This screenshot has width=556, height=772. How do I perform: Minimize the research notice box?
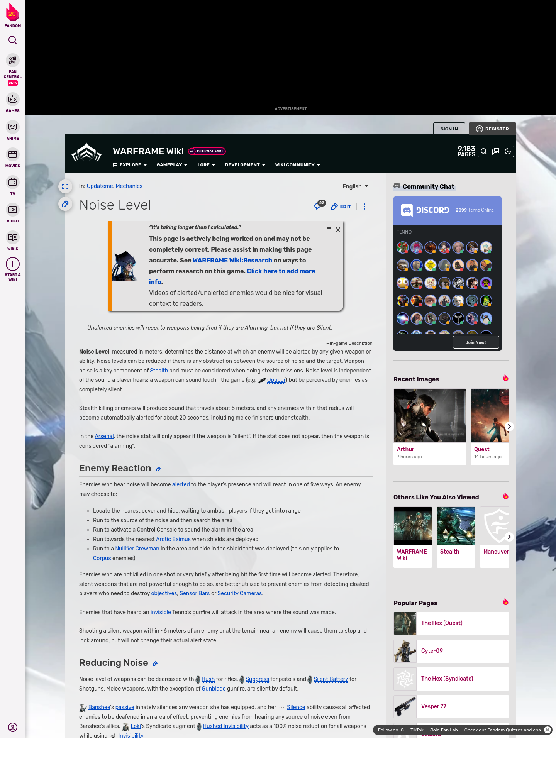pos(329,229)
